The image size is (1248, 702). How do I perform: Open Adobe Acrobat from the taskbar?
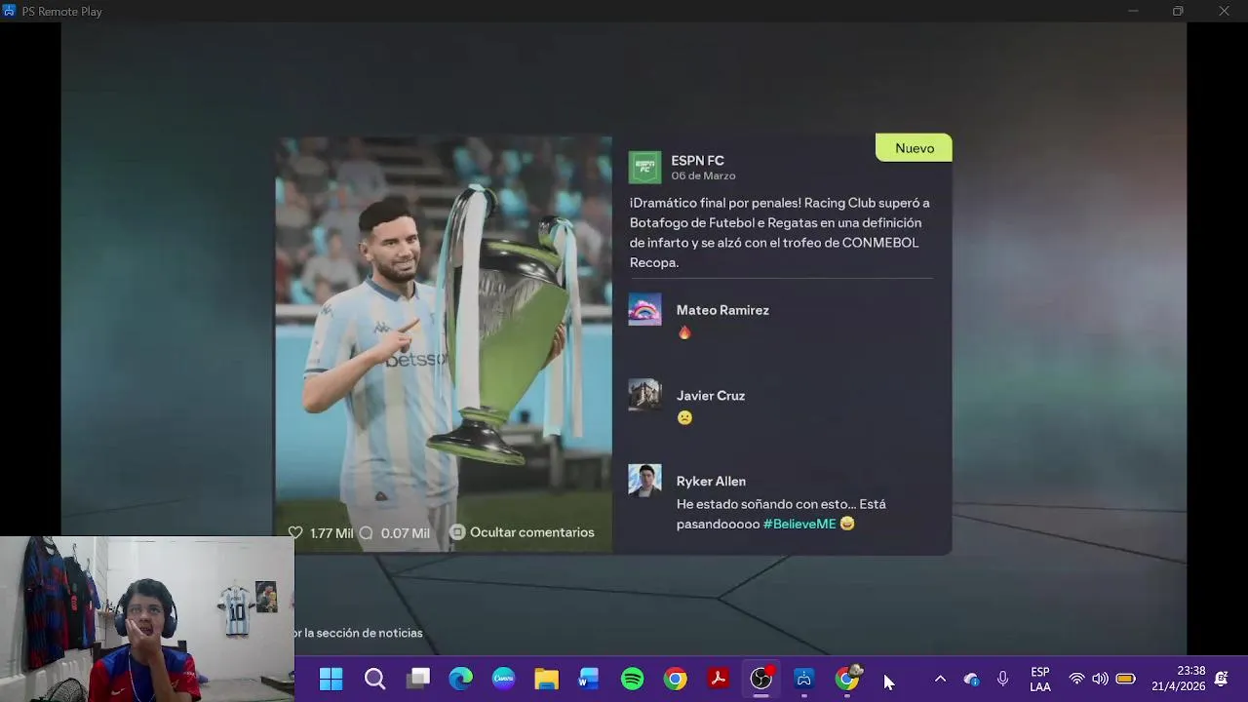pos(719,679)
